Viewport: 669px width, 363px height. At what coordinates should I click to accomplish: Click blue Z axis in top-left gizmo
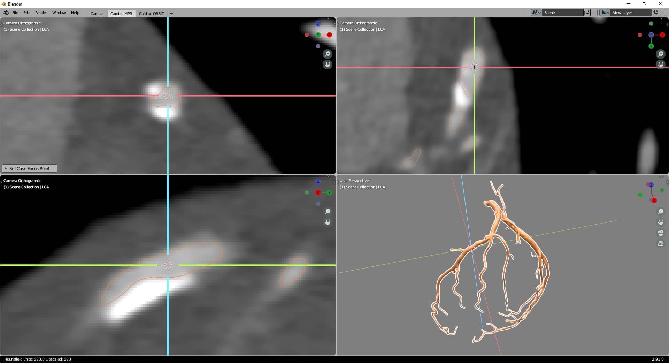(x=318, y=24)
